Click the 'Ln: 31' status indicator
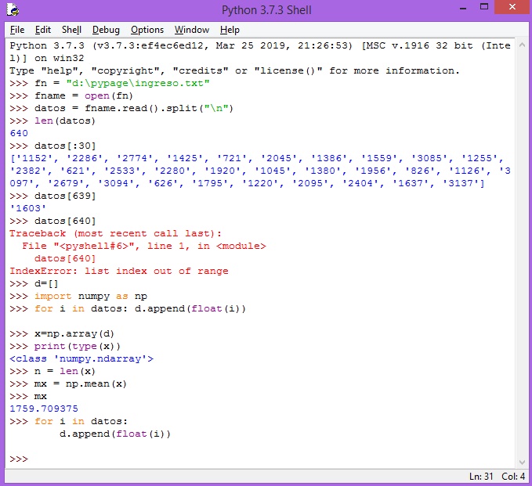This screenshot has width=532, height=486. pyautogui.click(x=481, y=477)
